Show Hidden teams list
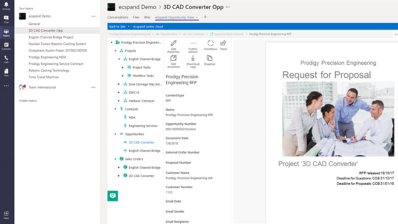 coord(28,101)
